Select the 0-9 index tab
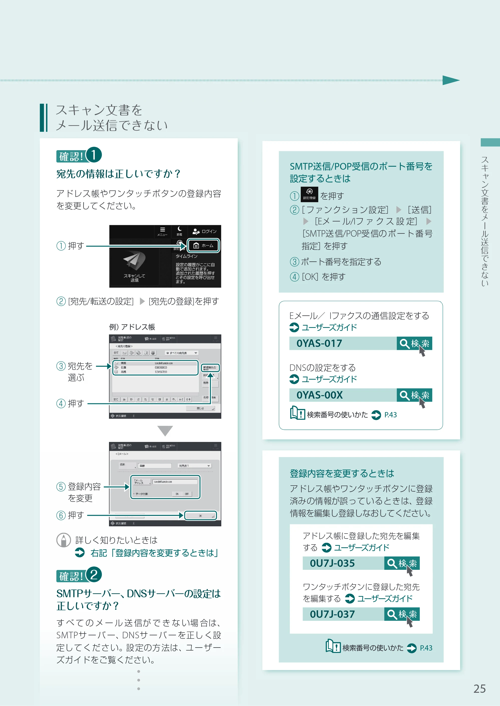This screenshot has width=500, height=706. (x=188, y=399)
